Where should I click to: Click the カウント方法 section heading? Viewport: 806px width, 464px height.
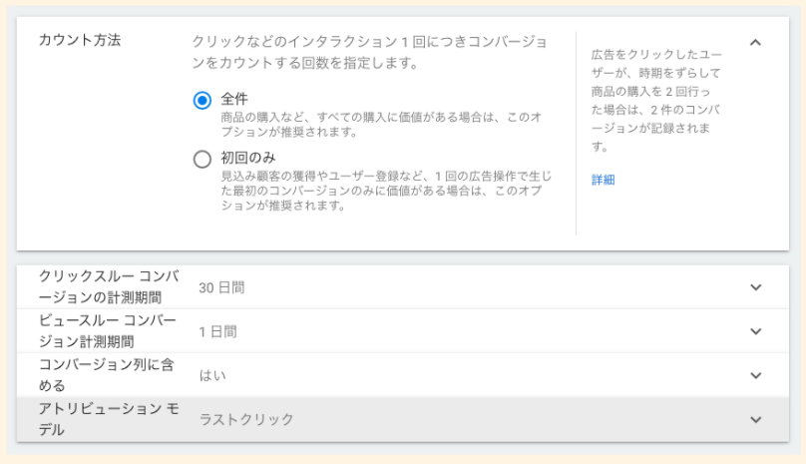pyautogui.click(x=79, y=41)
